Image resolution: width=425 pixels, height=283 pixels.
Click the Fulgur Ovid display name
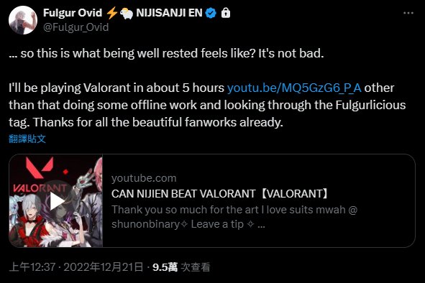point(73,13)
